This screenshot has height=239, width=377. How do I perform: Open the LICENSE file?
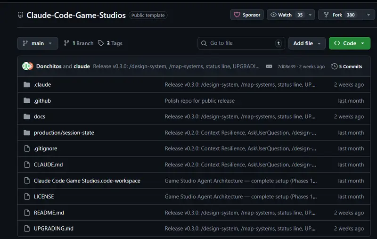[x=44, y=197]
